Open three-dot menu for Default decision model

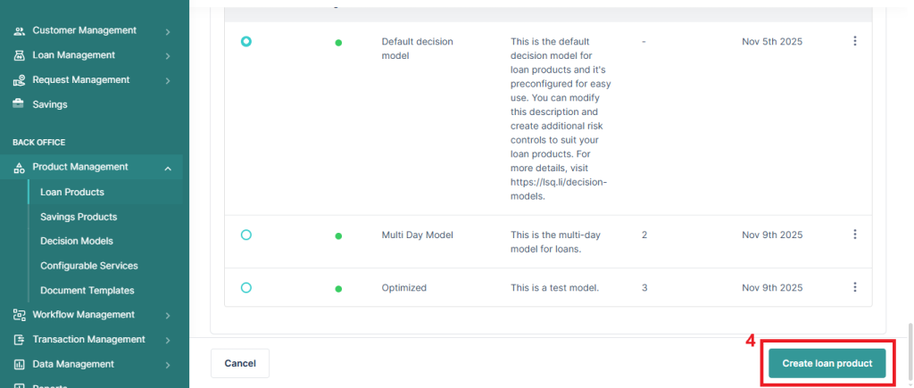pos(854,41)
